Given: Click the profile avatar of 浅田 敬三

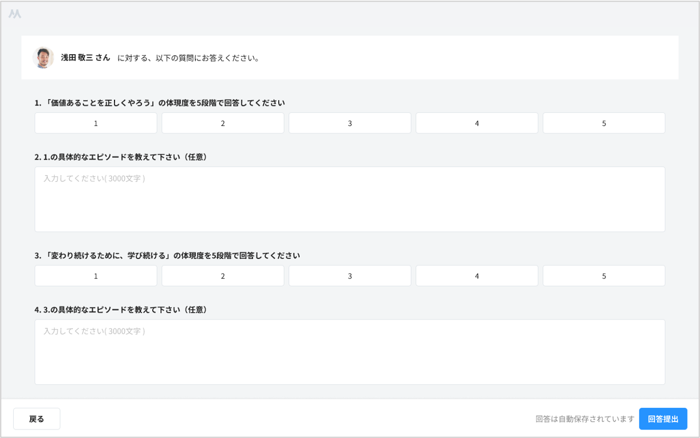Looking at the screenshot, I should click(x=43, y=58).
